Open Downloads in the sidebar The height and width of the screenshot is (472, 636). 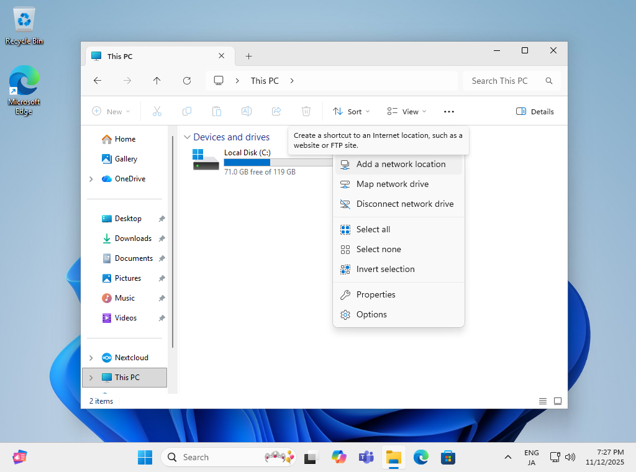133,238
